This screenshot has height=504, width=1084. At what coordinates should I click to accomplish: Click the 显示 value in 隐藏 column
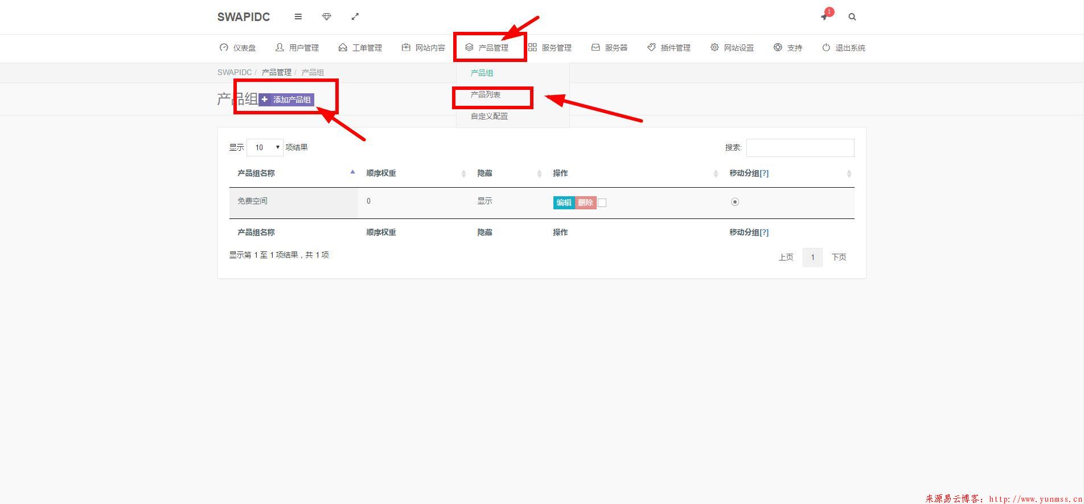pos(485,201)
